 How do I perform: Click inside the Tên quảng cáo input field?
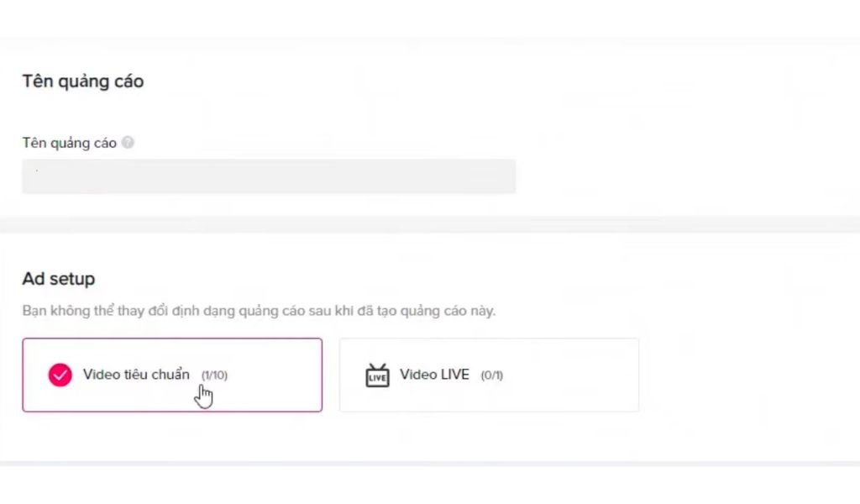269,176
